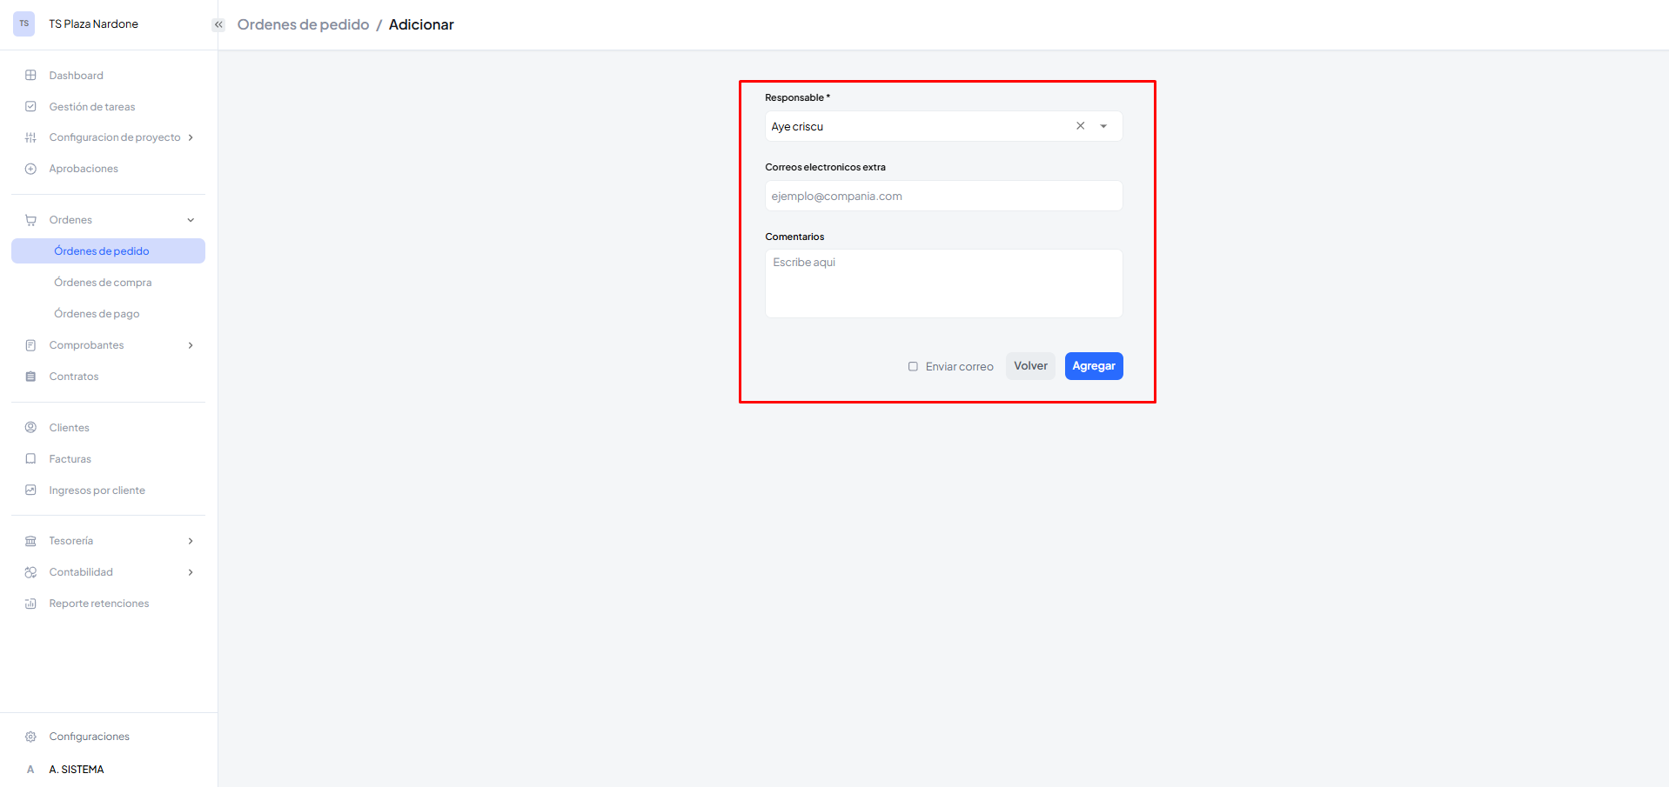Focus the Correos electronicos extra field
The image size is (1669, 787).
coord(943,196)
